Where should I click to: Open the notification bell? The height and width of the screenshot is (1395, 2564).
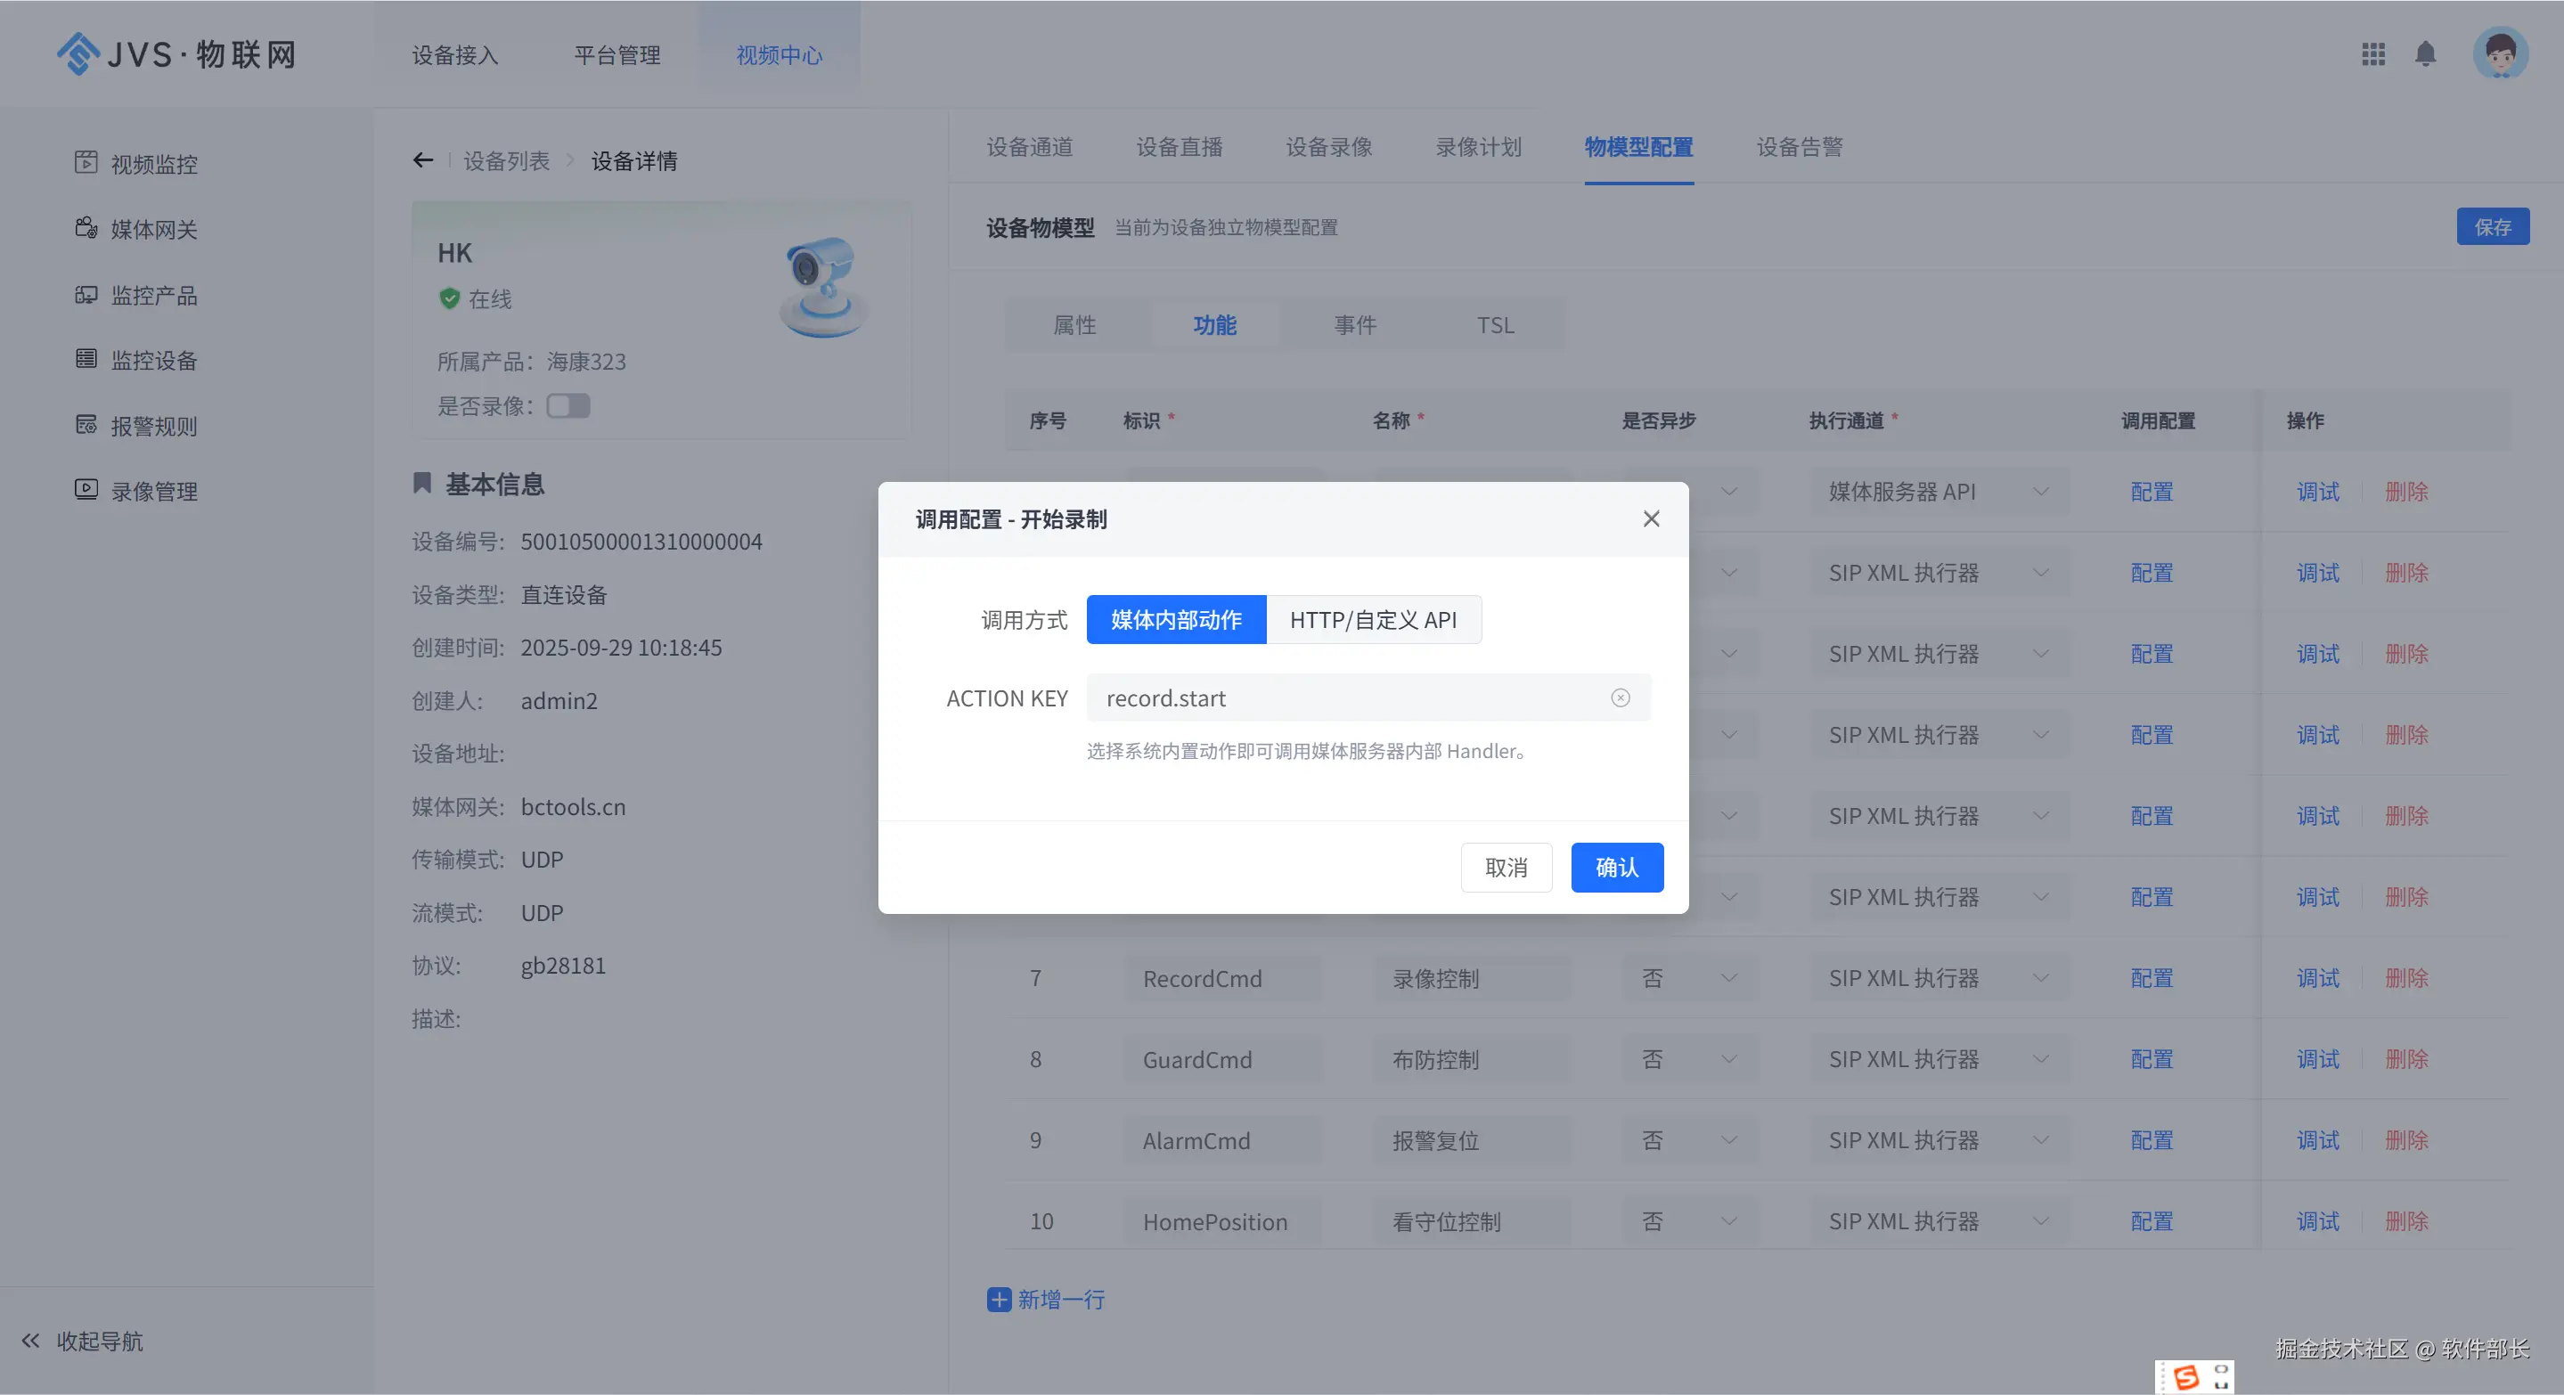tap(2426, 54)
